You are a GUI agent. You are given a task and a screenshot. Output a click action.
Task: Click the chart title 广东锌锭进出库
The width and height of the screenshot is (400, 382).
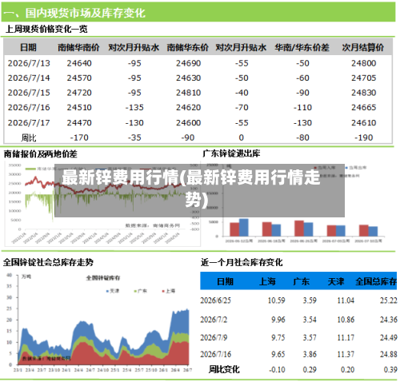(231, 153)
